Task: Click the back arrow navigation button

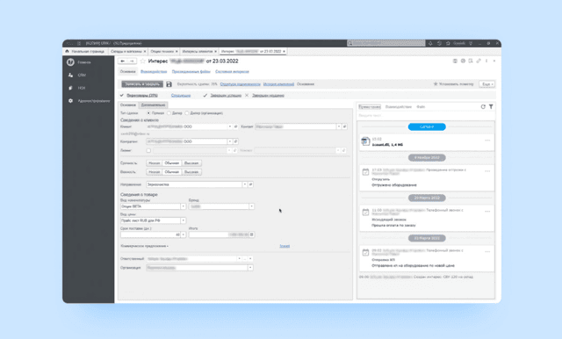Action: pyautogui.click(x=123, y=61)
